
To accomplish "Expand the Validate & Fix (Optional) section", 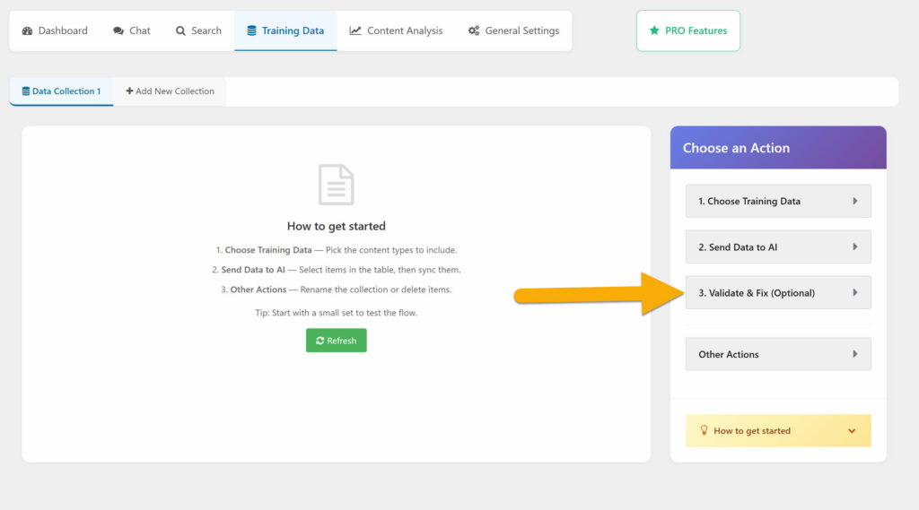I will (777, 292).
